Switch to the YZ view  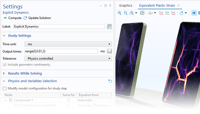(x=167, y=13)
